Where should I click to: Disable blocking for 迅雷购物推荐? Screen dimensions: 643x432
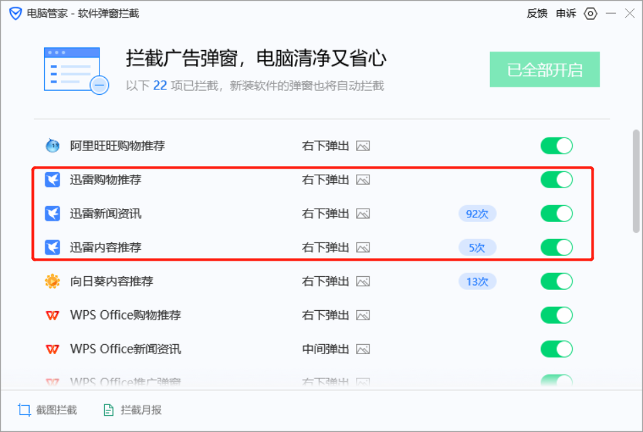coord(556,179)
